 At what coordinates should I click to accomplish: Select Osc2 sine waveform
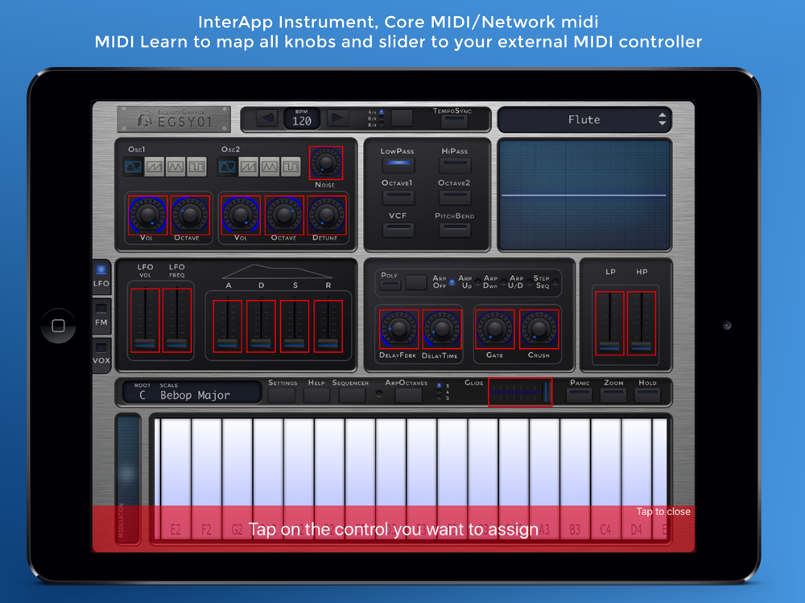pyautogui.click(x=228, y=166)
